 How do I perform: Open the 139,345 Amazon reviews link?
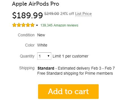(x=59, y=25)
